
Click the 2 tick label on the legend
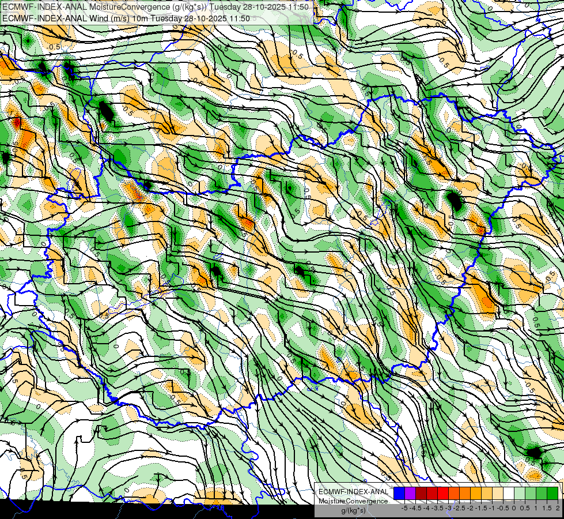pos(558,508)
